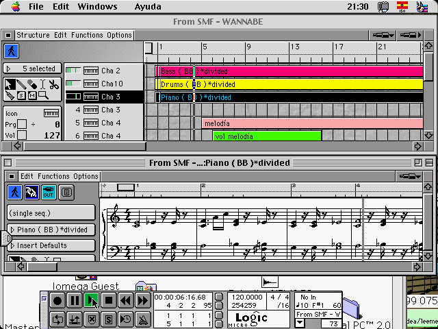
Task: Select the Mute (M) tool in toolbox
Action: click(32, 95)
